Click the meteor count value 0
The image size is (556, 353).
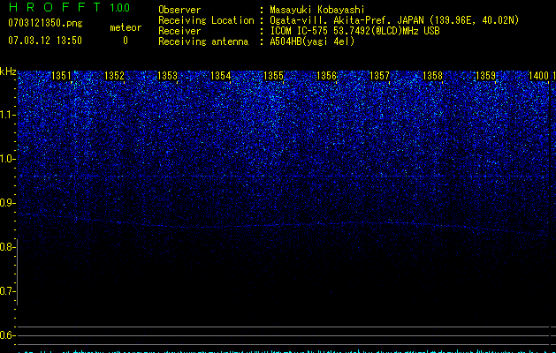pyautogui.click(x=126, y=41)
